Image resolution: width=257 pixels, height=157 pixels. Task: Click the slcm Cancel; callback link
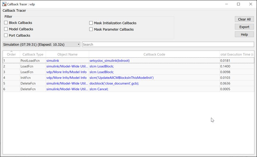(99, 89)
